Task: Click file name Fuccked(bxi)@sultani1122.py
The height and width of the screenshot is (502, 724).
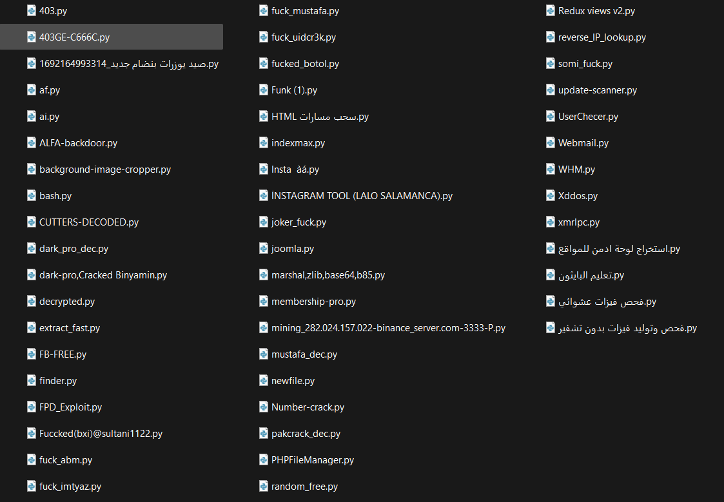Action: pyautogui.click(x=101, y=434)
